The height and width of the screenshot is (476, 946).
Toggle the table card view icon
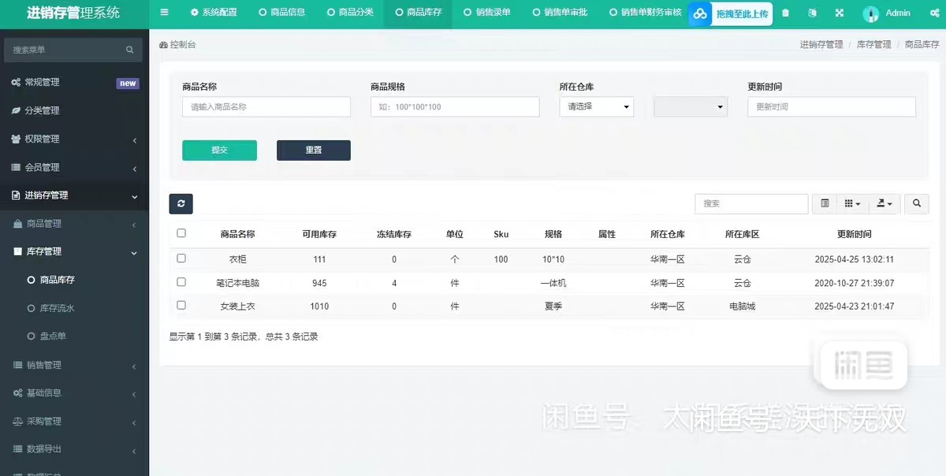click(825, 204)
